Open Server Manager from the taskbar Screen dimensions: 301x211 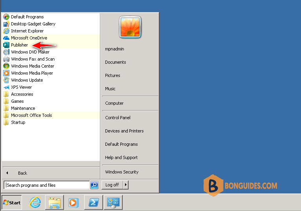coord(113,202)
